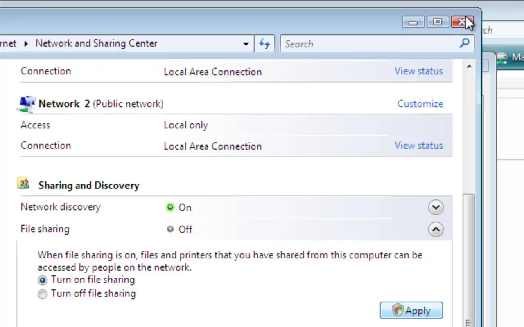This screenshot has width=524, height=327.
Task: Click the search magnifier icon
Action: pos(464,43)
